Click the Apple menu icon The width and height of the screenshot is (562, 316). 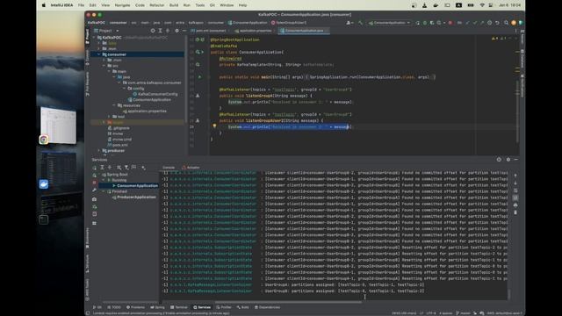pos(43,5)
